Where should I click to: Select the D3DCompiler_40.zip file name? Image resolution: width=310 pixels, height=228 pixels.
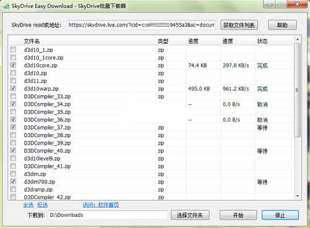pyautogui.click(x=48, y=151)
